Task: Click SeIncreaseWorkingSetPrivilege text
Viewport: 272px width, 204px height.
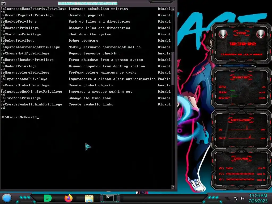Action: tap(31, 92)
